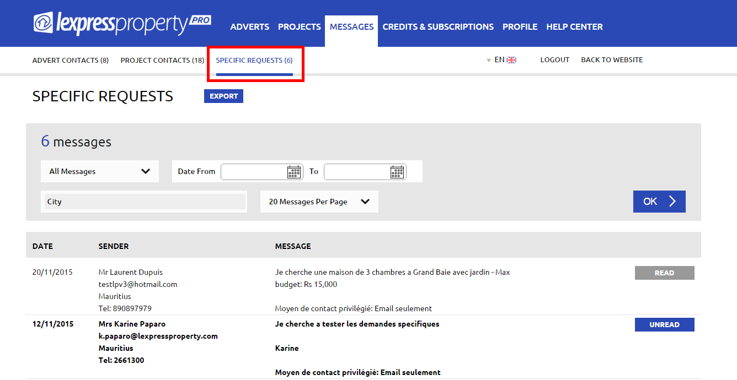737x380 pixels.
Task: Click the arrow on the OK button
Action: [672, 202]
